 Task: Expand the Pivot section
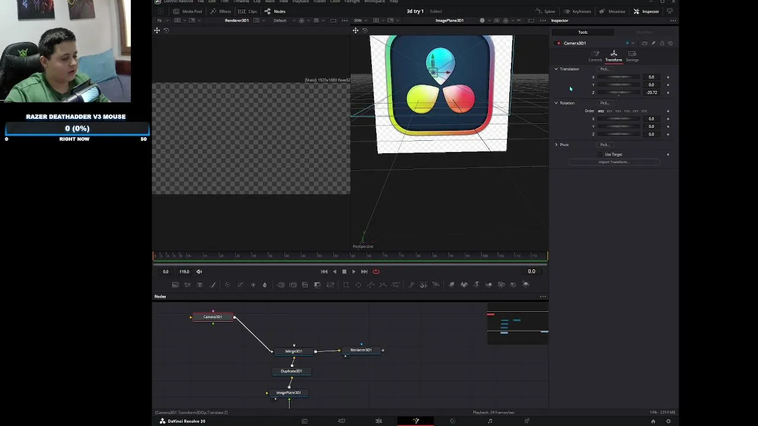tap(556, 145)
